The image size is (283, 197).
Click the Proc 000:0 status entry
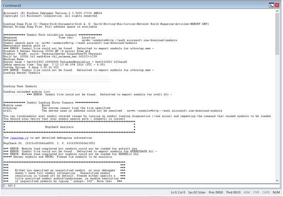[x=216, y=192]
